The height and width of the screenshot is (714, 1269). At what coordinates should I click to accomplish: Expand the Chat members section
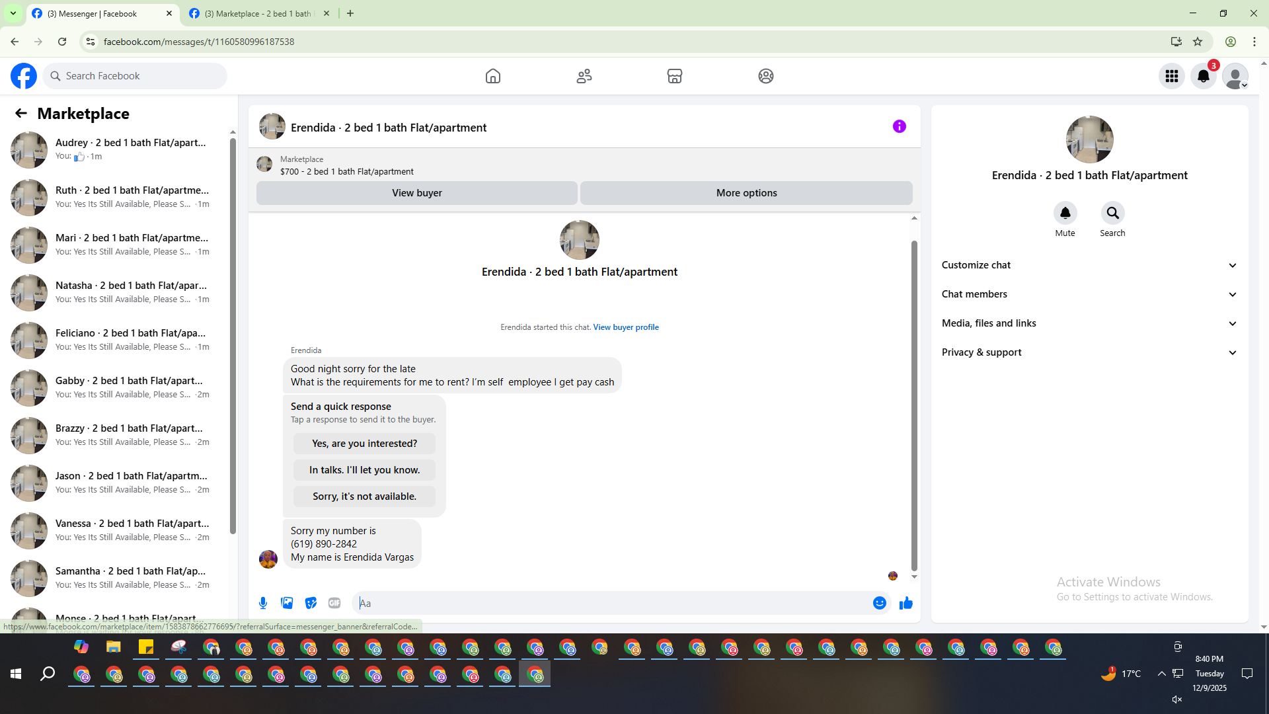(x=1089, y=294)
